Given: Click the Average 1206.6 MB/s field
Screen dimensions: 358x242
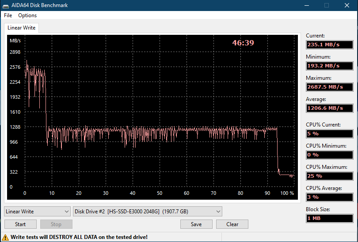Looking at the screenshot, I should (329, 108).
